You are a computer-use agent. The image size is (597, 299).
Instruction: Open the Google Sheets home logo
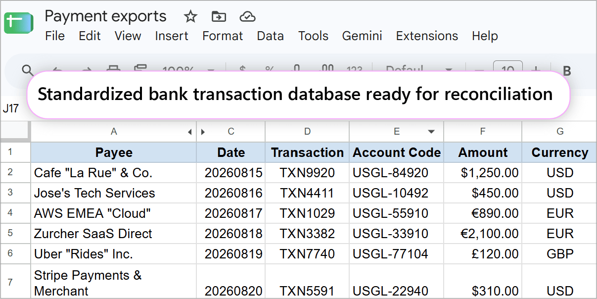(18, 23)
